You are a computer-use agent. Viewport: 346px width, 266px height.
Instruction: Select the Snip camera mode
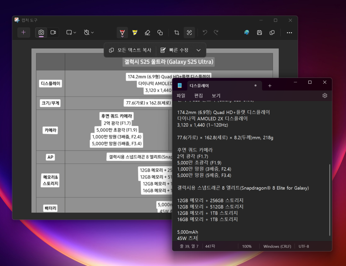pyautogui.click(x=41, y=33)
